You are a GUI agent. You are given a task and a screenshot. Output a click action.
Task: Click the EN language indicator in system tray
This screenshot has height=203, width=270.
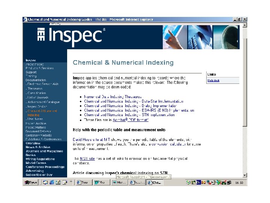pos(198,182)
